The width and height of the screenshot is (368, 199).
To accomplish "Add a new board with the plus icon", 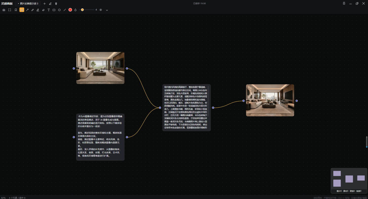I will point(44,4).
